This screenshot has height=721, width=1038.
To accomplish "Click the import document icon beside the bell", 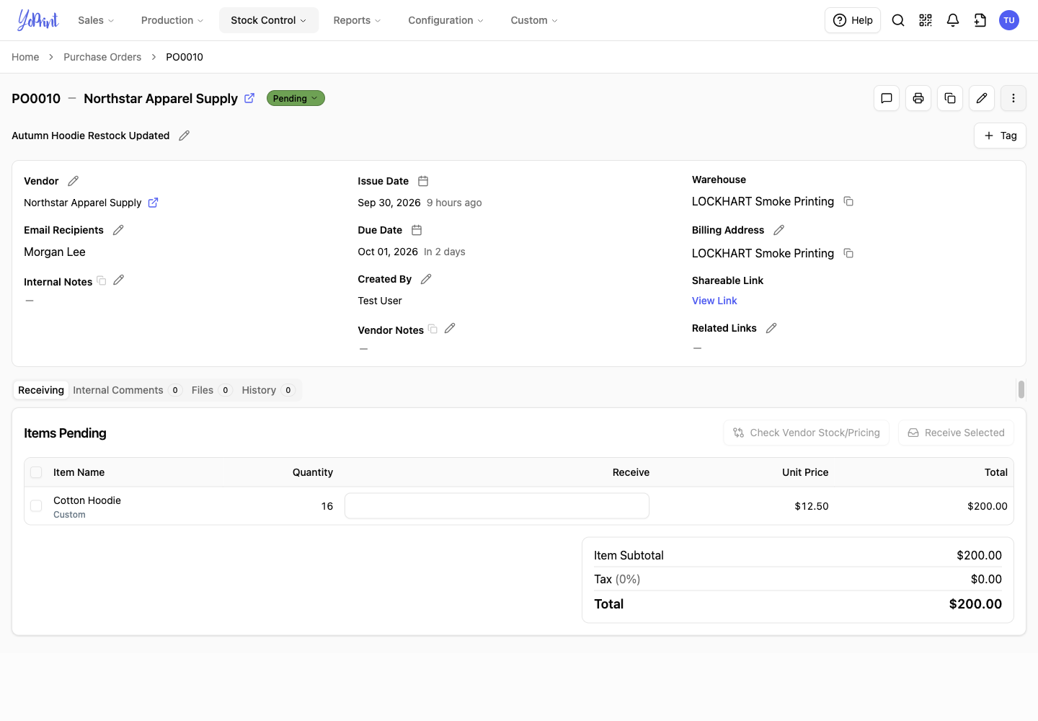I will [x=980, y=20].
